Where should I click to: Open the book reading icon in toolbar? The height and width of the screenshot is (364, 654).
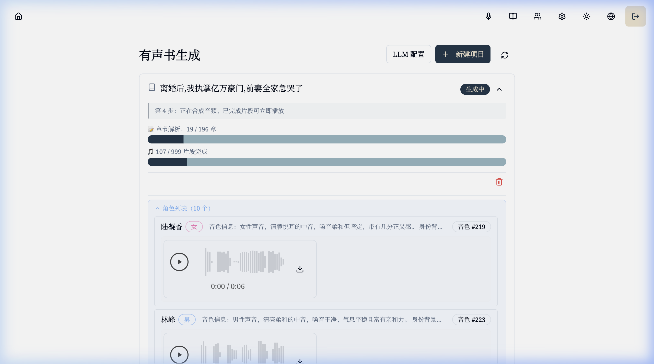click(513, 16)
